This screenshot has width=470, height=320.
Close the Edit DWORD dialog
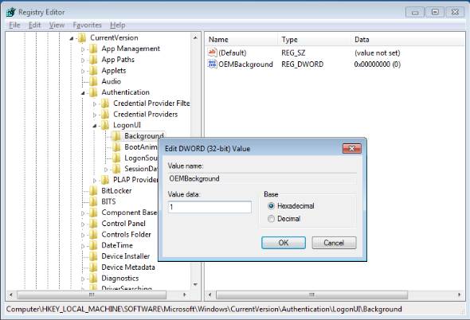click(x=351, y=148)
